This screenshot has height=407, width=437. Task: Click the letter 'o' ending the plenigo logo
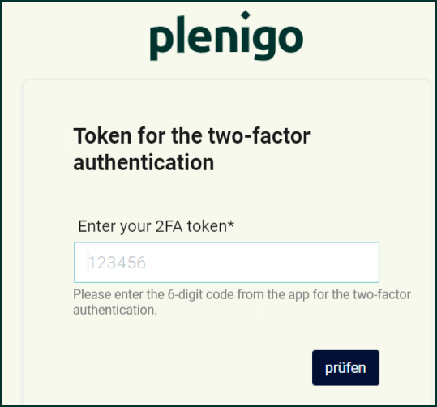pyautogui.click(x=291, y=38)
